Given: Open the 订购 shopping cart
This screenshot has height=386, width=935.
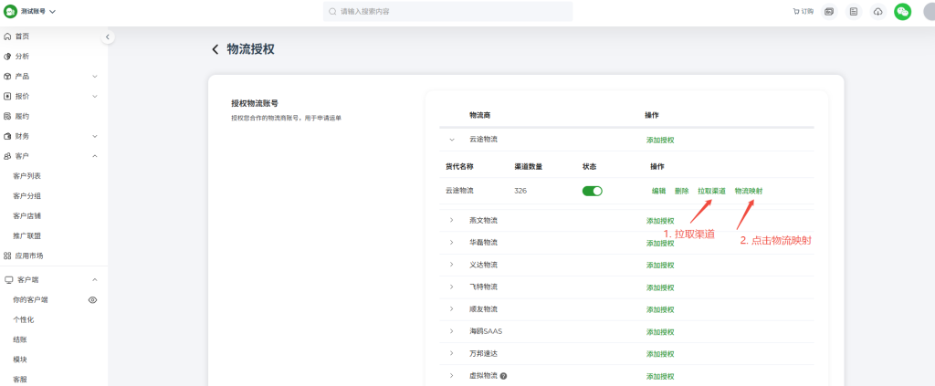Looking at the screenshot, I should click(804, 12).
